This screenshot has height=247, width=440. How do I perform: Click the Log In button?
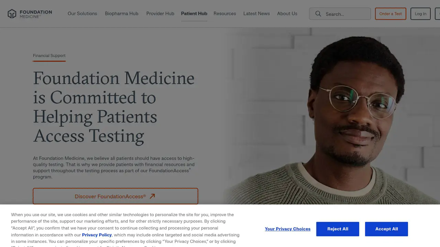click(x=420, y=14)
